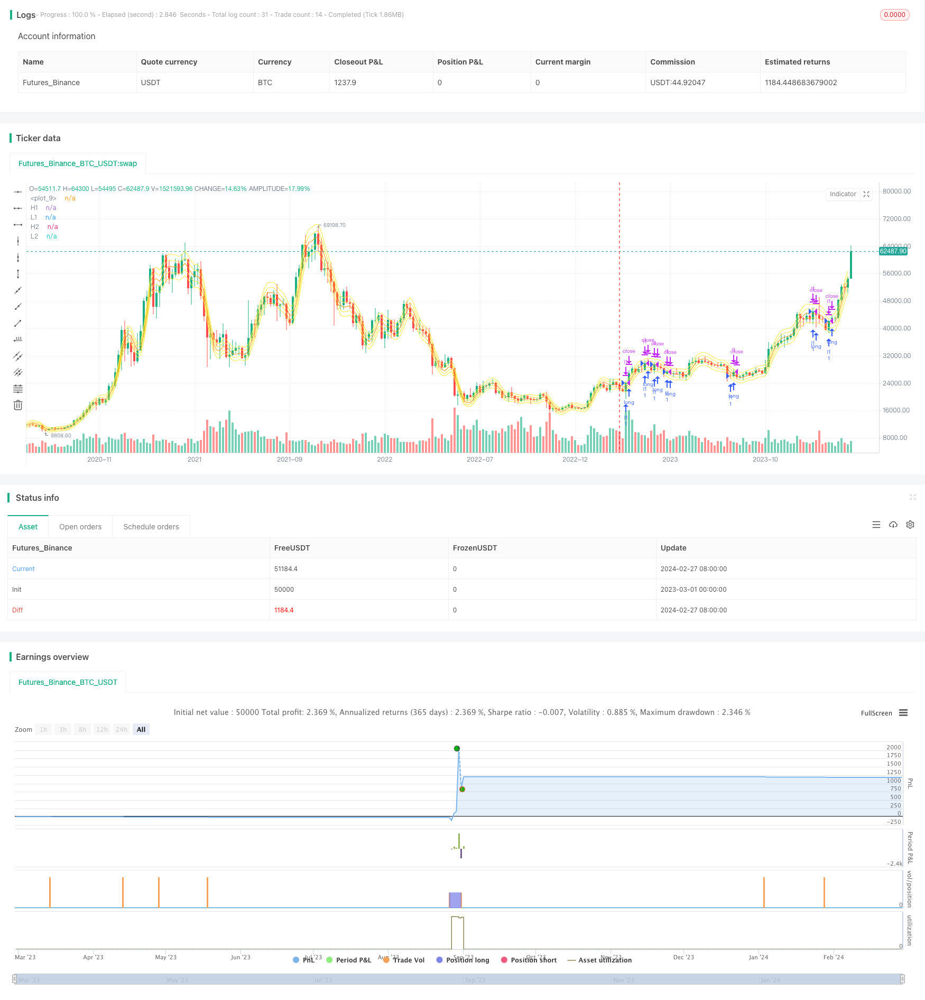The width and height of the screenshot is (925, 1000).
Task: Select the horizontal ray line tool
Action: (x=18, y=208)
